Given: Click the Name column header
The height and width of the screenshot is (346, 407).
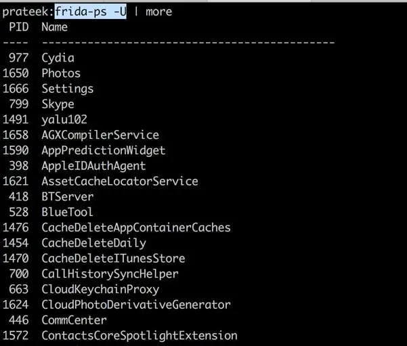Looking at the screenshot, I should tap(55, 27).
